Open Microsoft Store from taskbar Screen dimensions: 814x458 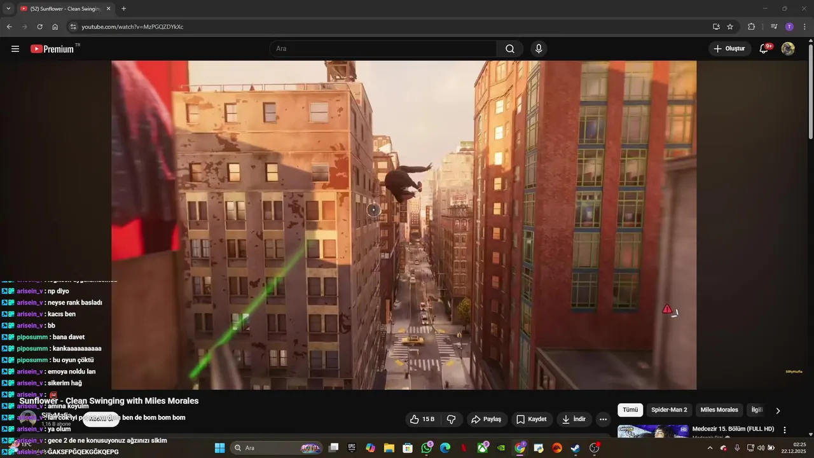click(408, 448)
